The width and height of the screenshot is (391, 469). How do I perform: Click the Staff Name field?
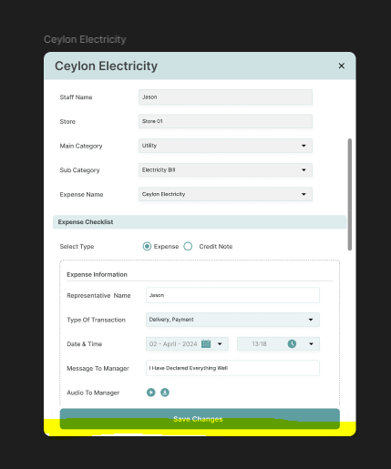225,97
